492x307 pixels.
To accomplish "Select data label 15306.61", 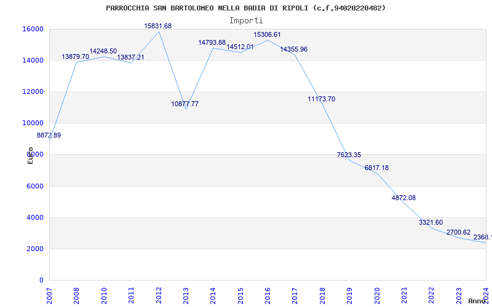I will [x=267, y=34].
